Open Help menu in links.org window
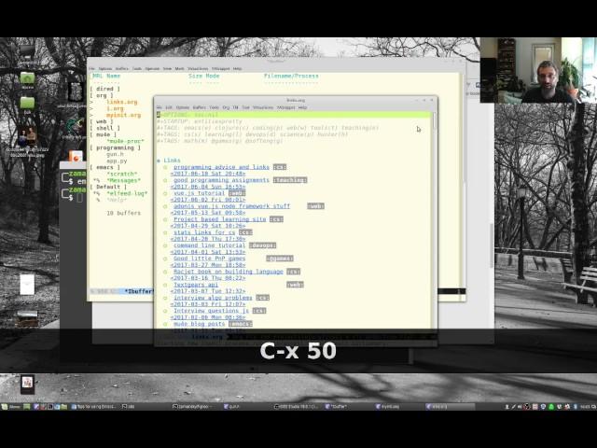Image resolution: width=597 pixels, height=448 pixels. point(302,108)
